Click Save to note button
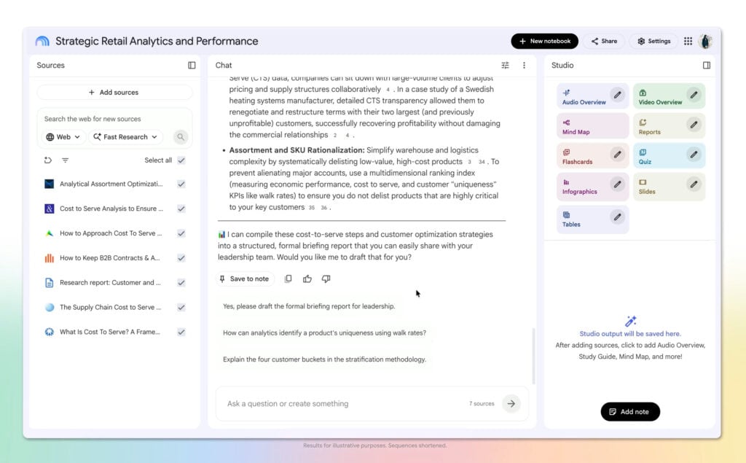The image size is (746, 463). [244, 279]
